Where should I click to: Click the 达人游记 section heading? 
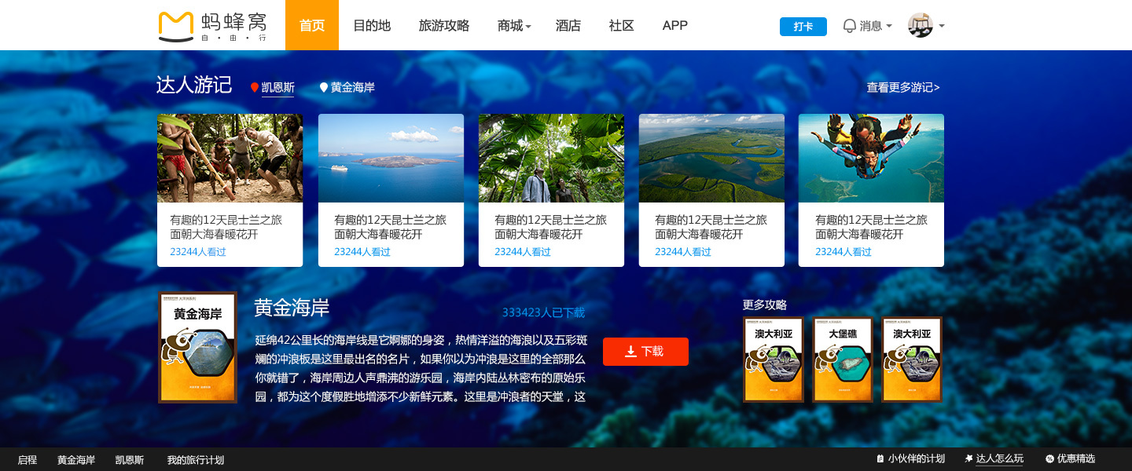pyautogui.click(x=194, y=86)
